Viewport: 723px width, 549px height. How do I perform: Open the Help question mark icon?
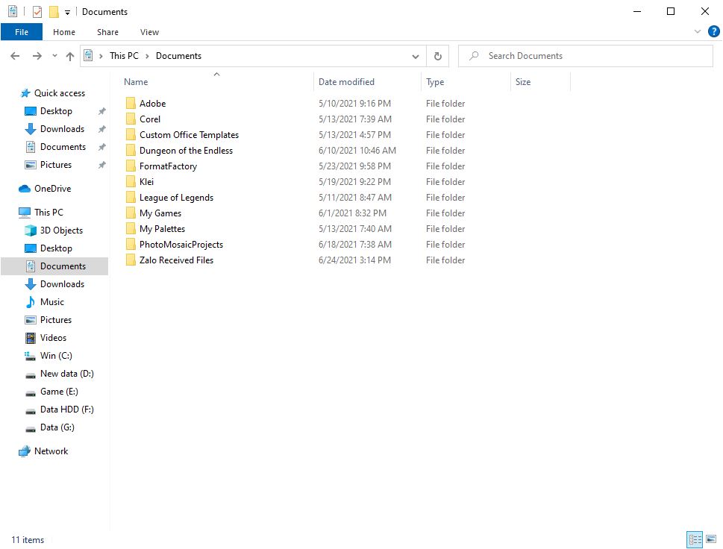[713, 32]
